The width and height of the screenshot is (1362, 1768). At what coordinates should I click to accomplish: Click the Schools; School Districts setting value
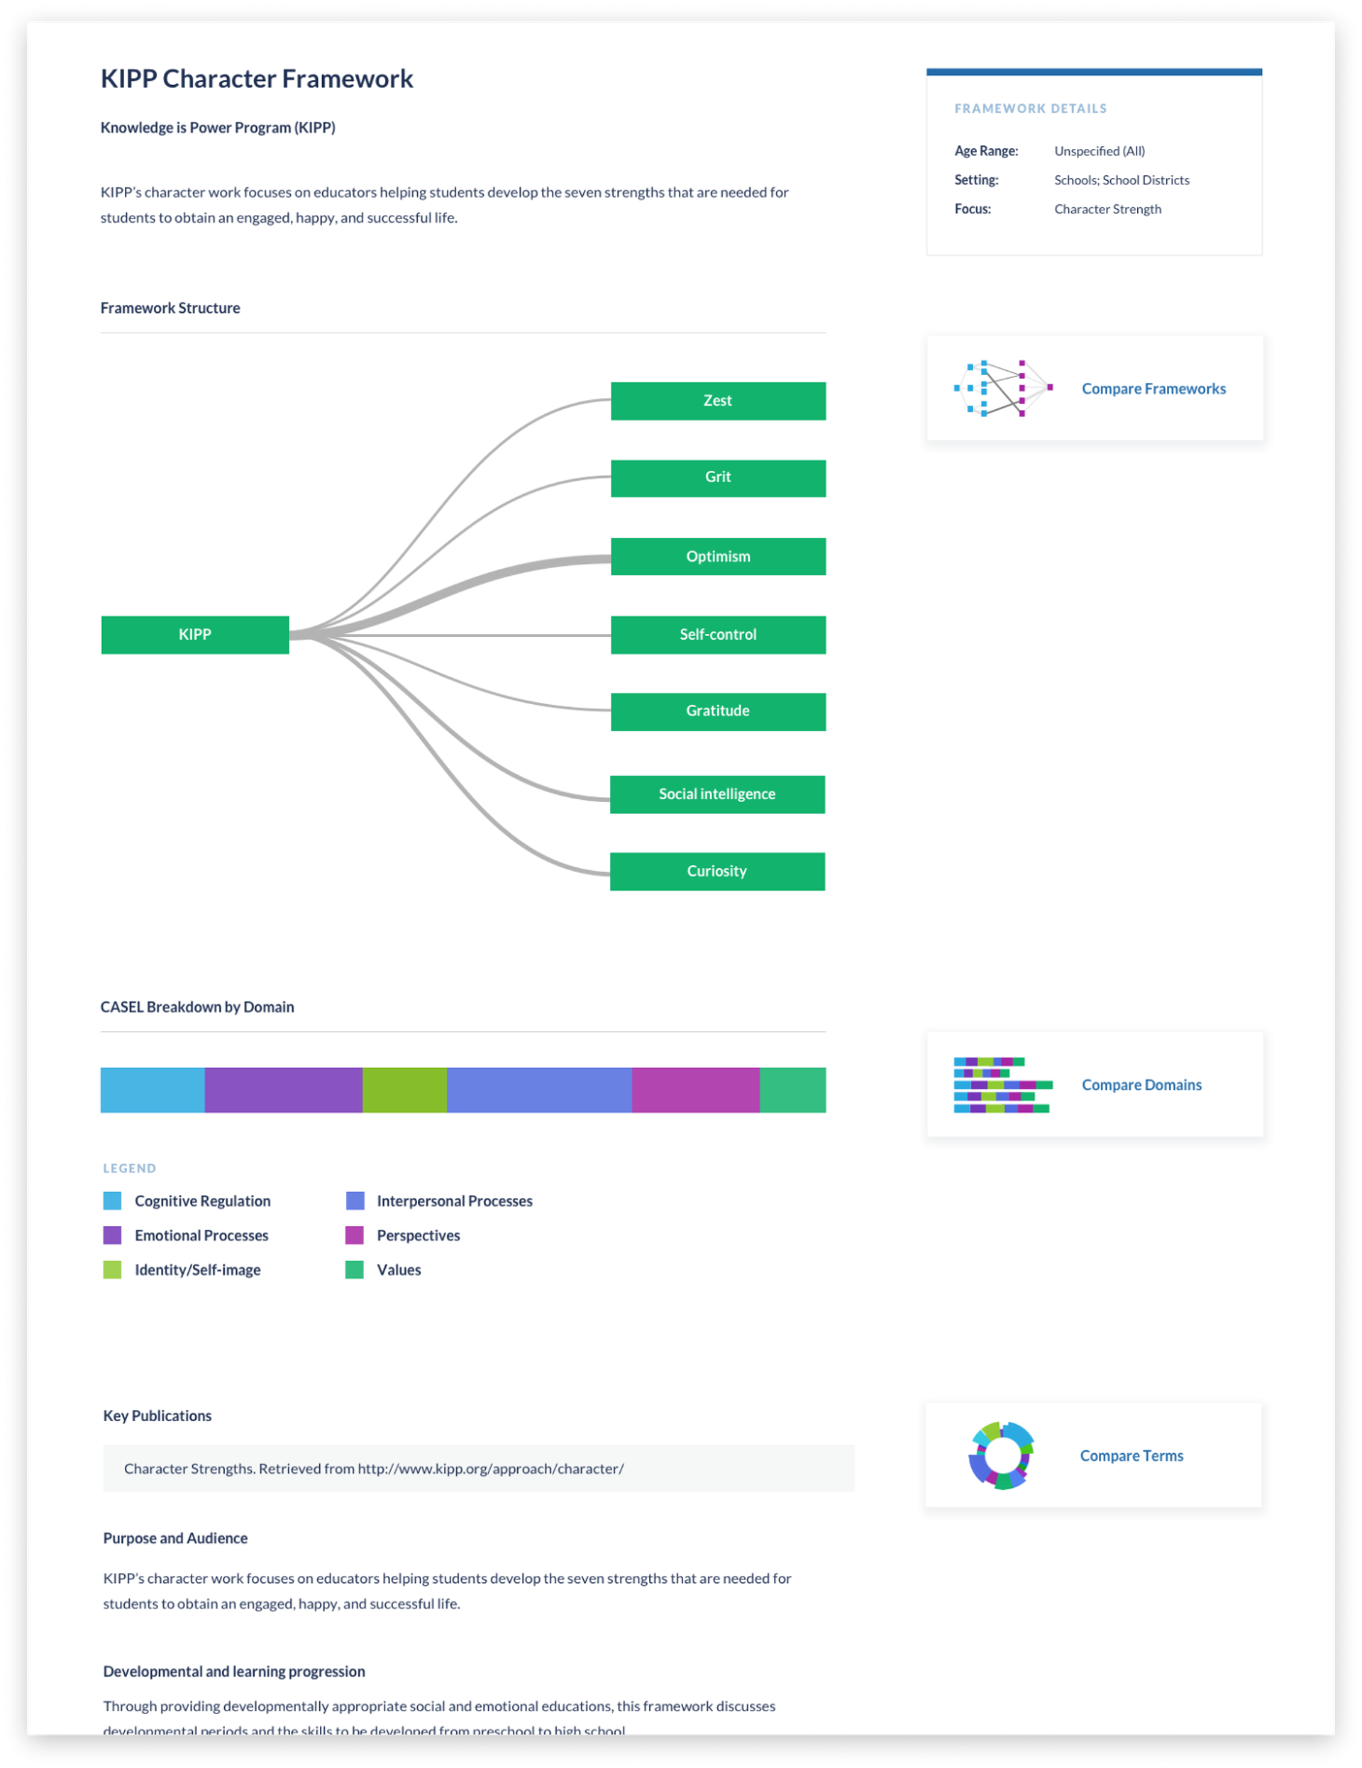1122,181
